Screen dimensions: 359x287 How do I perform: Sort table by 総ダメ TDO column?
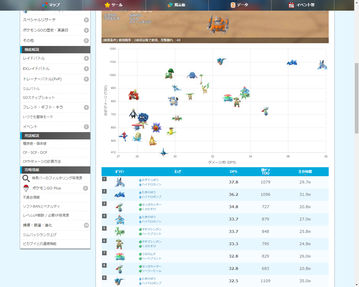click(x=266, y=172)
